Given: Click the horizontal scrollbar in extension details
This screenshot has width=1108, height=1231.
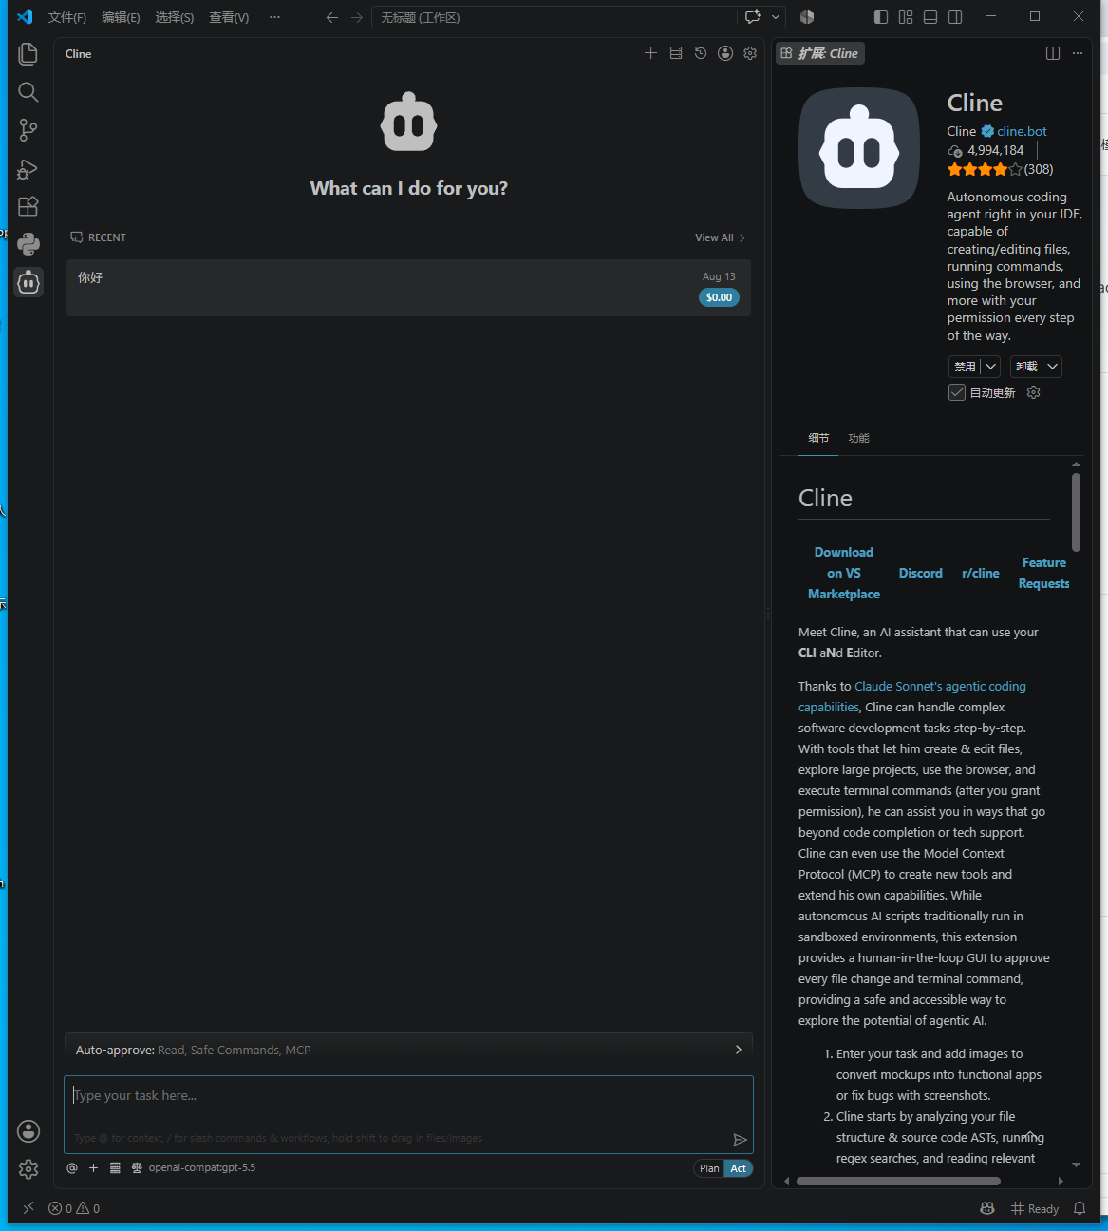Looking at the screenshot, I should click(x=898, y=1181).
